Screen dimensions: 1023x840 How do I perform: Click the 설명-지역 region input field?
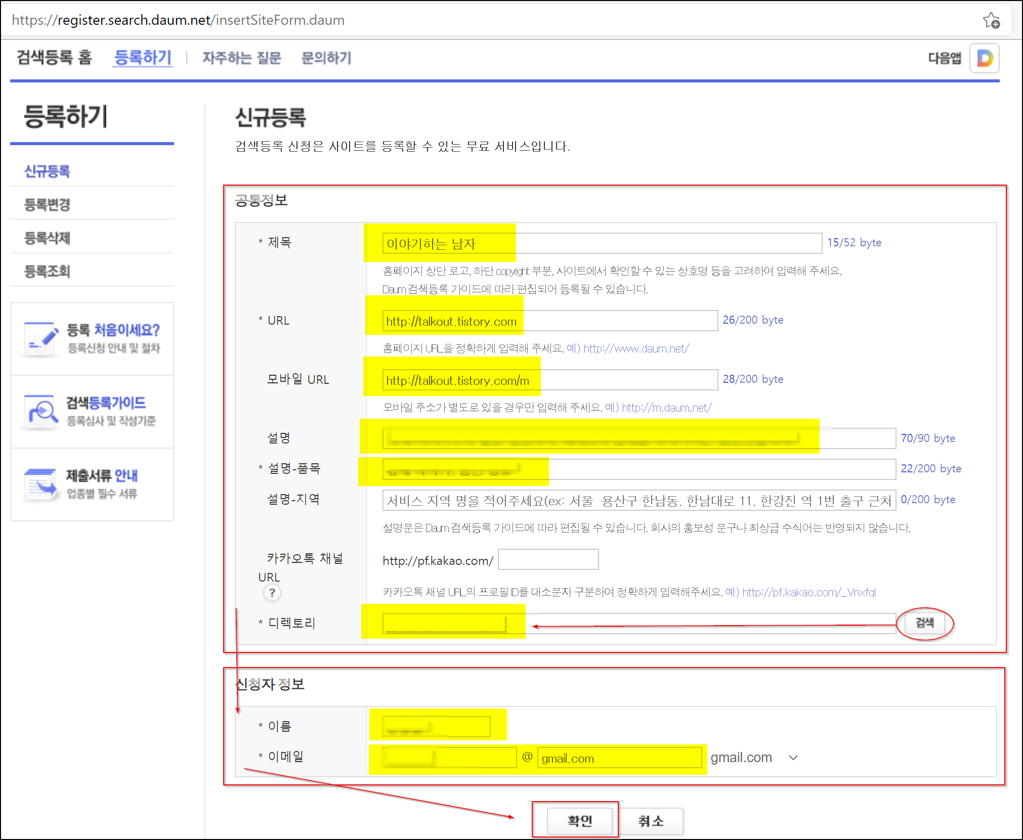click(638, 501)
